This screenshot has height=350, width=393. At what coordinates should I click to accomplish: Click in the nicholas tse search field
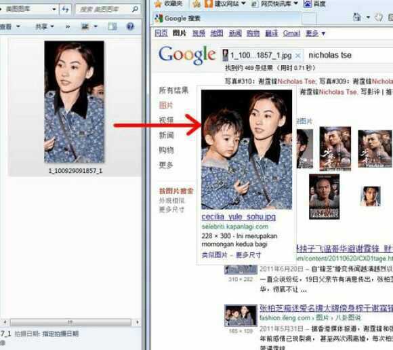click(349, 56)
